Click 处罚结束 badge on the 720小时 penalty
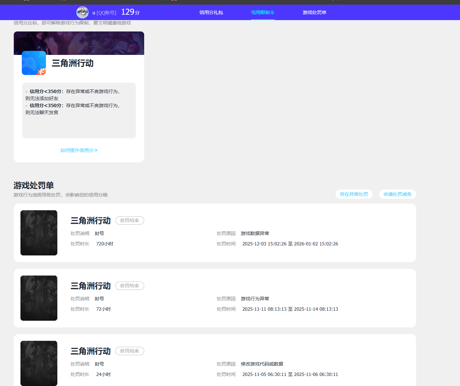 pos(129,220)
